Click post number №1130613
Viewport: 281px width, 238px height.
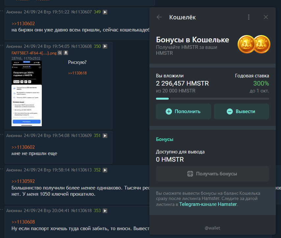click(82, 170)
